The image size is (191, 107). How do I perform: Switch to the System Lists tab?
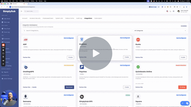(x=59, y=18)
